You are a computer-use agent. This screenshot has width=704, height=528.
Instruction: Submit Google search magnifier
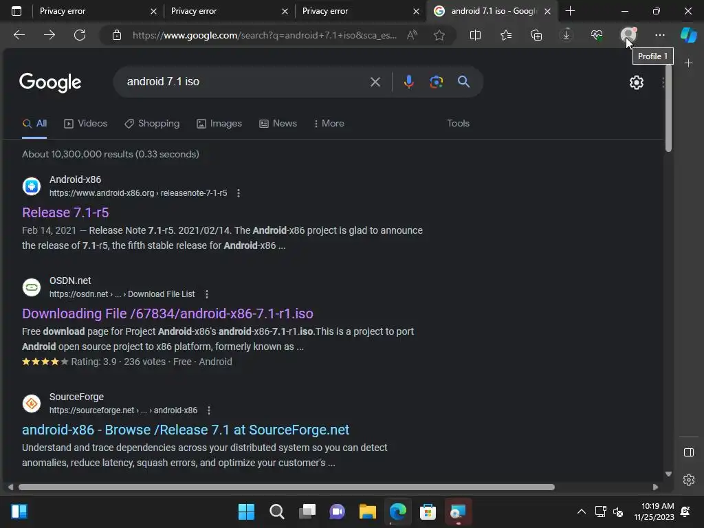463,82
